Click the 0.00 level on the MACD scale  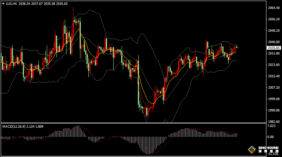271,137
